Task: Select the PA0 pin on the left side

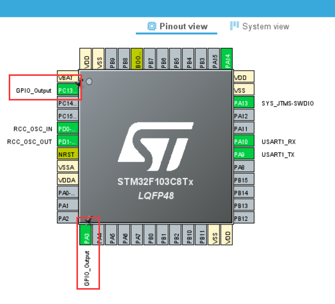Action: click(x=68, y=193)
